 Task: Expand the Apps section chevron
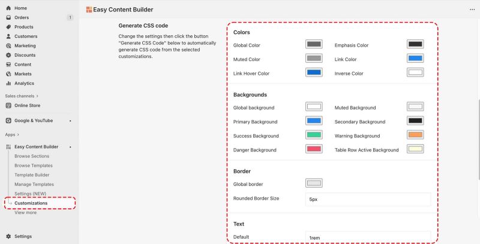pyautogui.click(x=18, y=135)
